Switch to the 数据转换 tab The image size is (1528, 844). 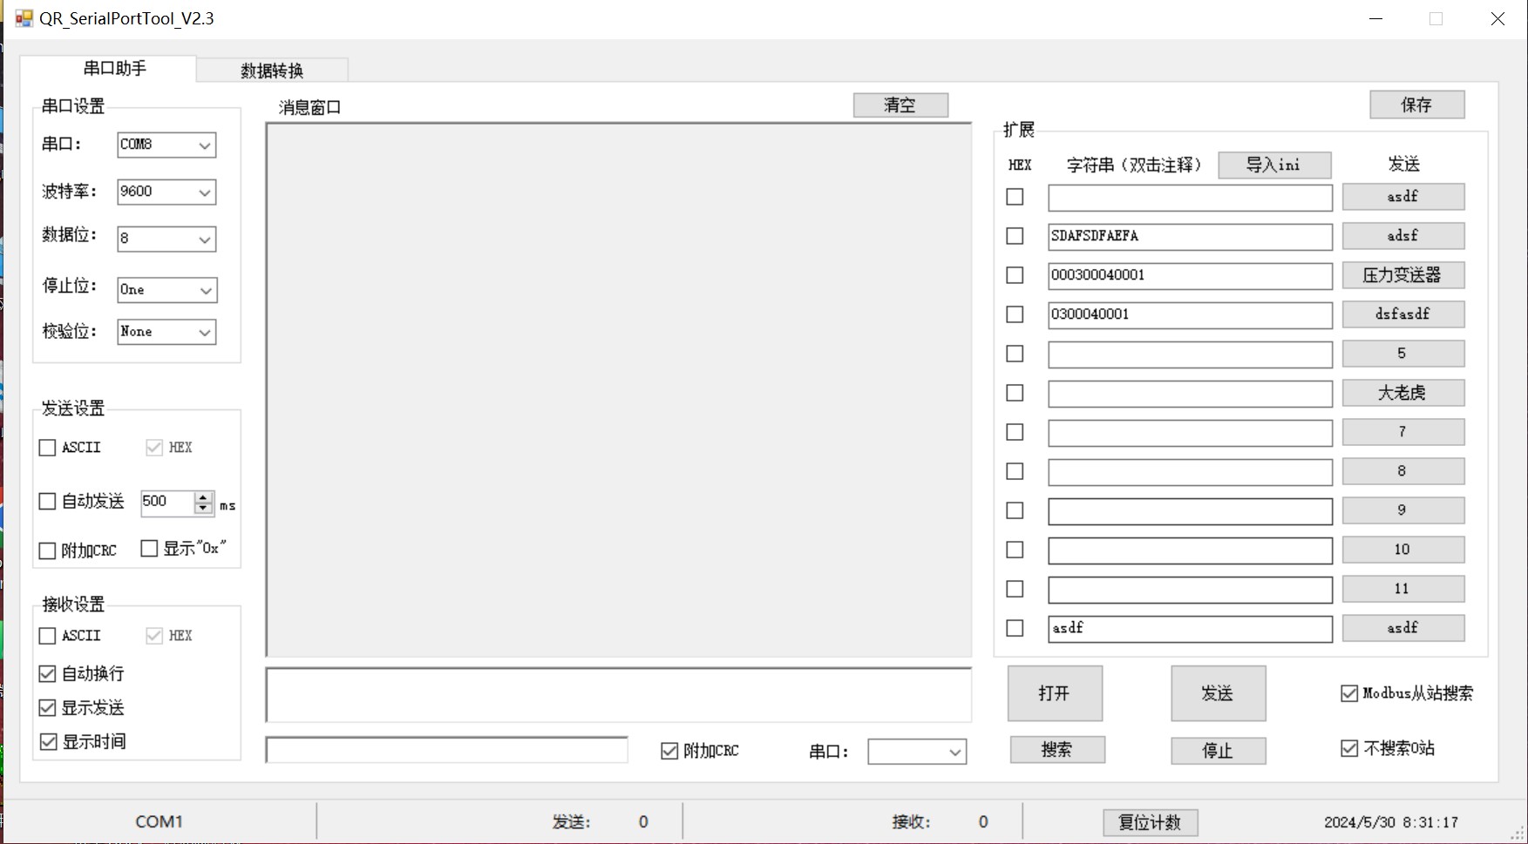pos(272,71)
